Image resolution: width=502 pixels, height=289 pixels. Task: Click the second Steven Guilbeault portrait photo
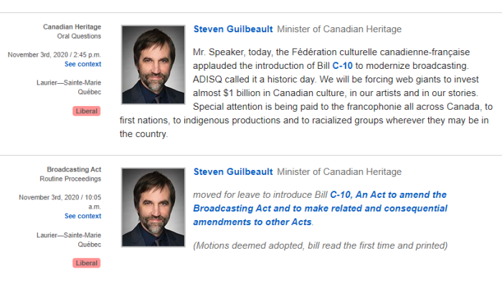pyautogui.click(x=153, y=207)
